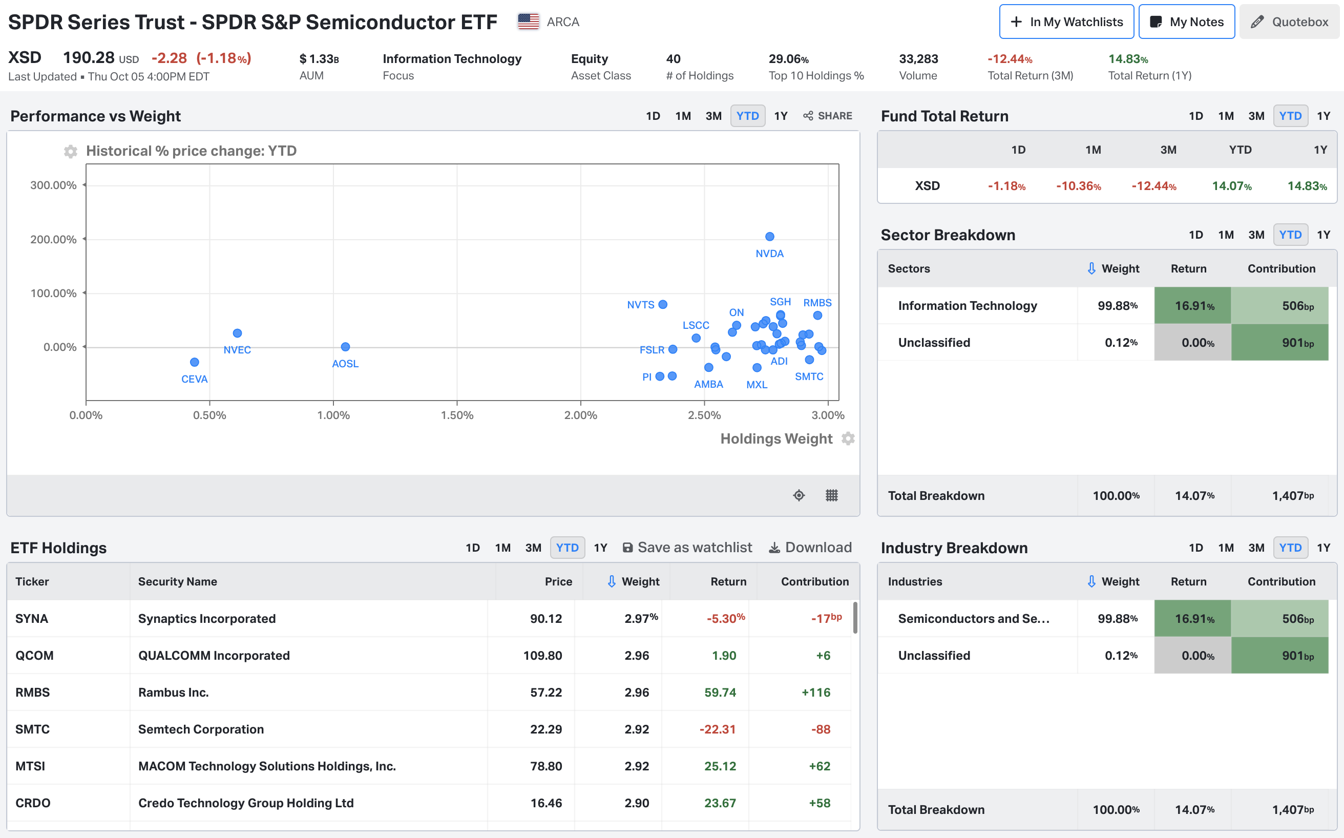Click Download link in ETF Holdings

coord(810,548)
